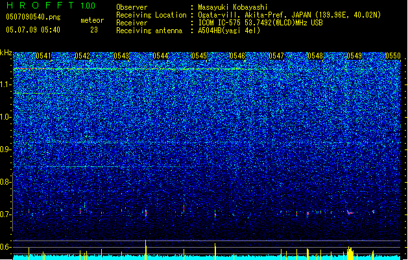Screen dimensions: 408x260
Task: Select the A504HB(yagi 4el) antenna text
Action: click(x=229, y=31)
